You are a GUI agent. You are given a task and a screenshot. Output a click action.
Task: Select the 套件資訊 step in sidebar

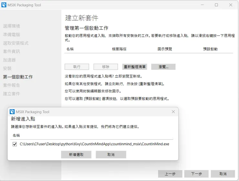pyautogui.click(x=11, y=51)
